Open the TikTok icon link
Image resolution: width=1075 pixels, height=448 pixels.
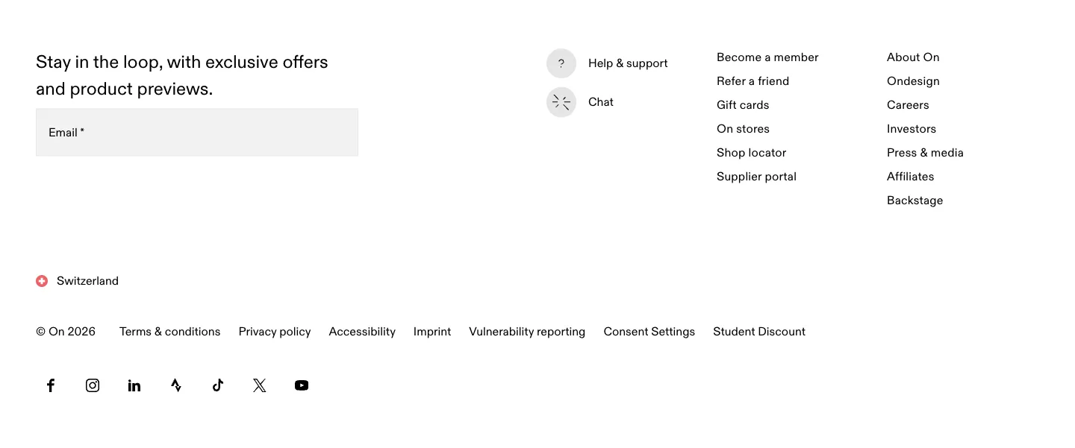(218, 385)
